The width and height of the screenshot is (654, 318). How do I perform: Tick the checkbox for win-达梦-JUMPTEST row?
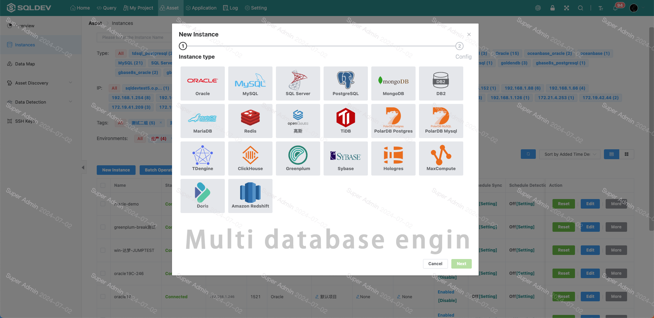coord(103,250)
